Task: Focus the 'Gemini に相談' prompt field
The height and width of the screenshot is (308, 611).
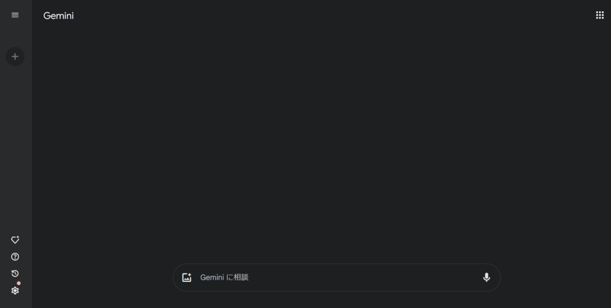Action: (x=337, y=277)
